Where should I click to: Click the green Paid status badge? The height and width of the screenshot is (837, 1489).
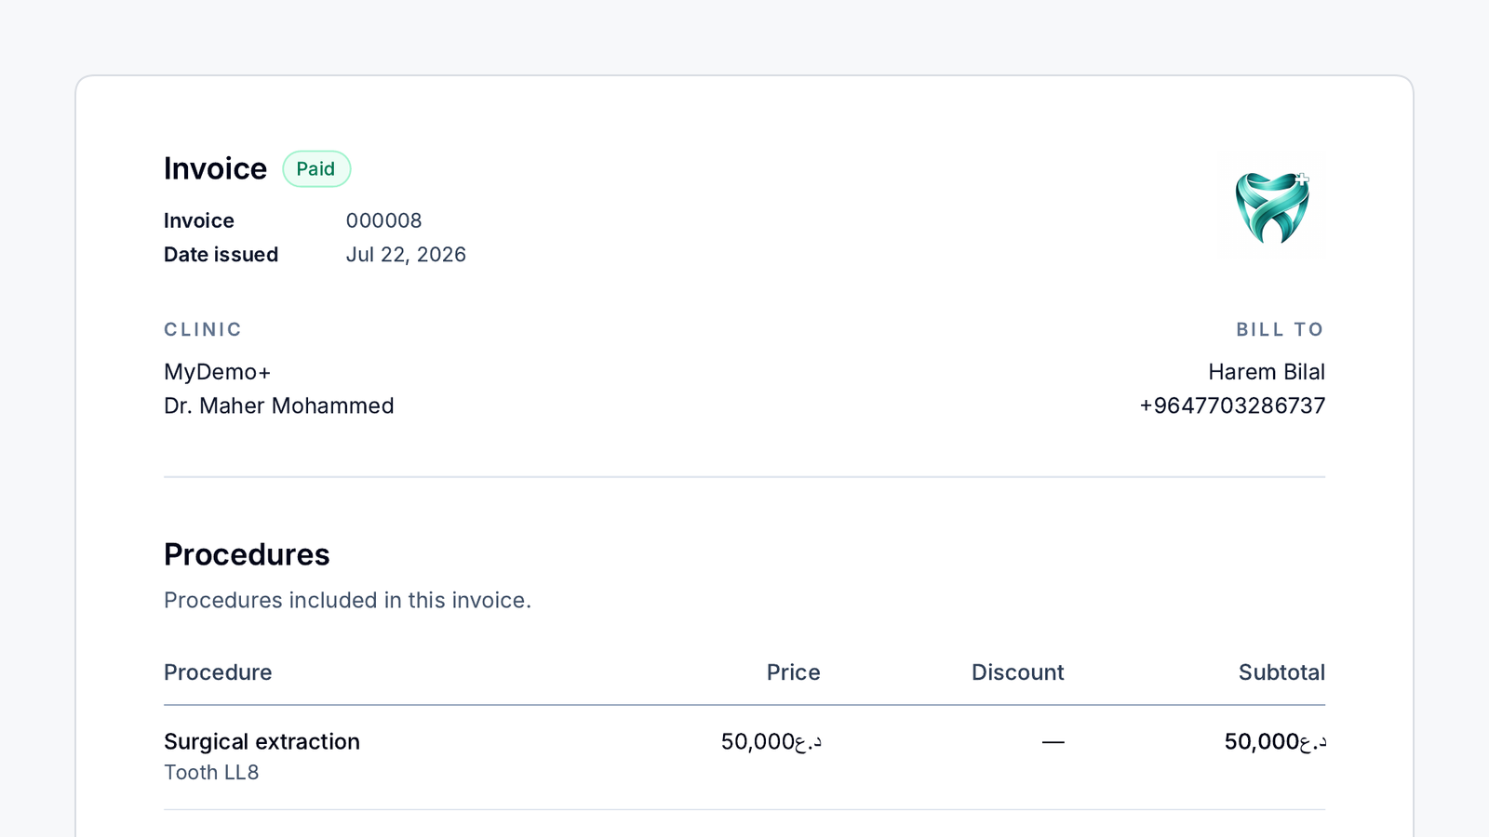click(x=316, y=169)
